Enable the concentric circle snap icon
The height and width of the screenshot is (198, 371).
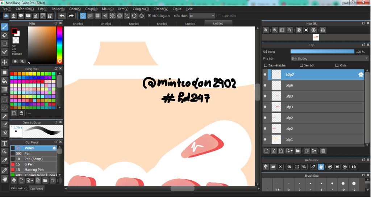(x=120, y=16)
